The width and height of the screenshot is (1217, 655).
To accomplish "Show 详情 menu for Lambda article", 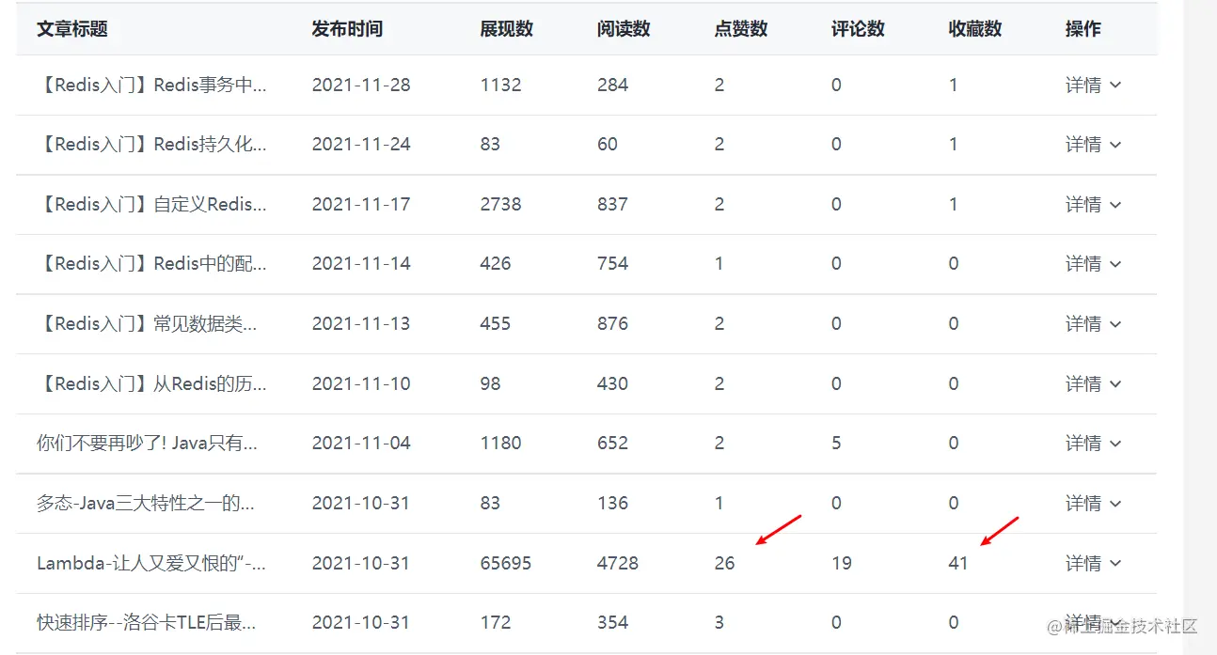I will click(1093, 563).
